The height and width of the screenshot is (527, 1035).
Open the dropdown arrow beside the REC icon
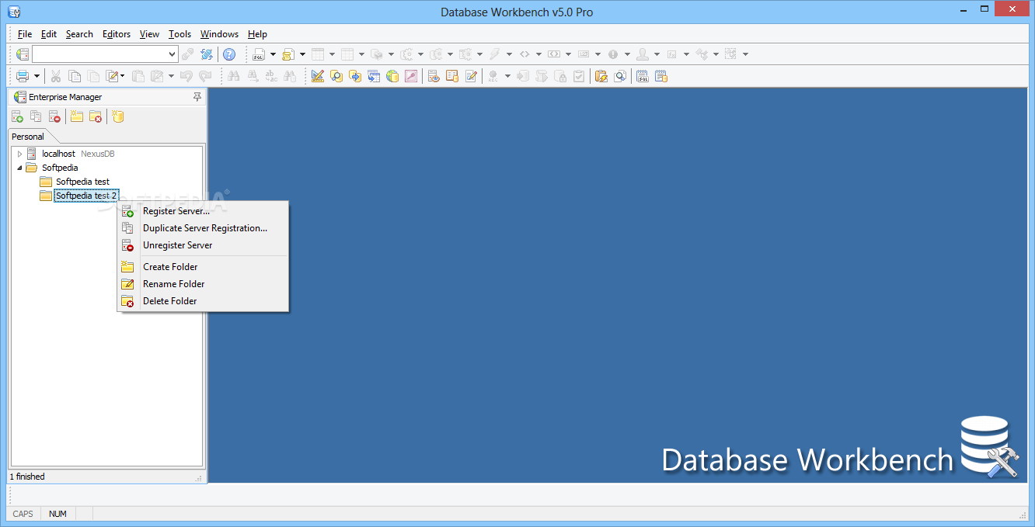(x=507, y=76)
